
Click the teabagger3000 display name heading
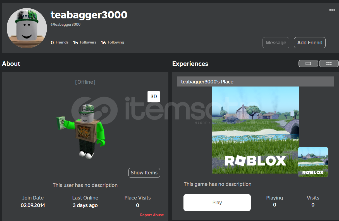tap(89, 15)
